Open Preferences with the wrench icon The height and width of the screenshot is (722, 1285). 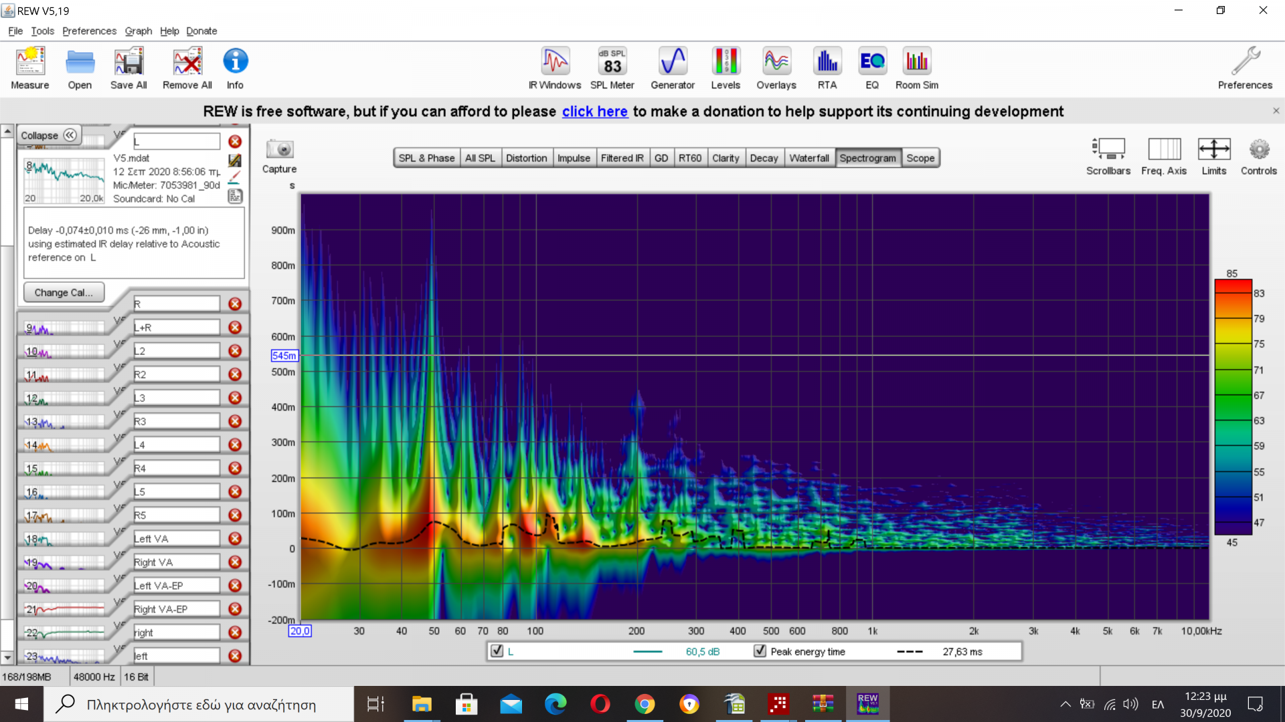point(1245,68)
